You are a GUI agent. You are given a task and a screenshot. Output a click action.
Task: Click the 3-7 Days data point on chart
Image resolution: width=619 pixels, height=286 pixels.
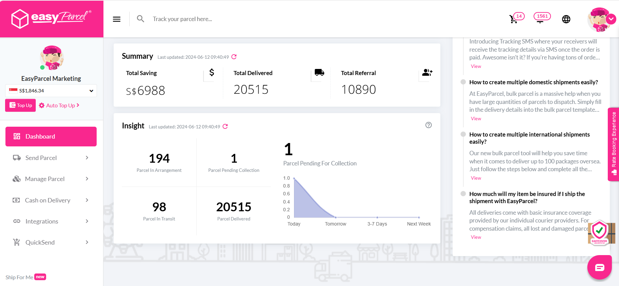[377, 217]
